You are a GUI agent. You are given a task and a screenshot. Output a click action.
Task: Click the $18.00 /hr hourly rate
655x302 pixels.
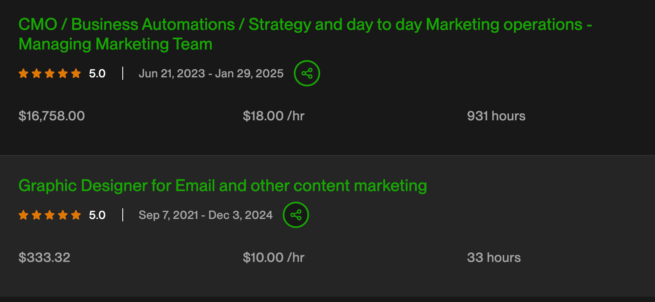[x=273, y=116]
